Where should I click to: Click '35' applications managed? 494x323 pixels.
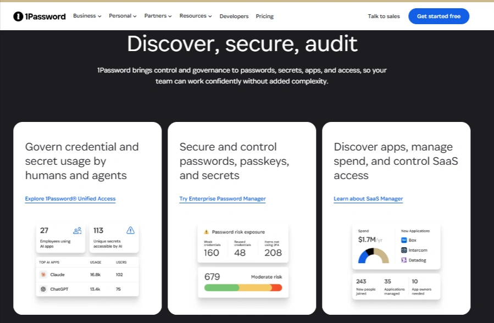(387, 281)
